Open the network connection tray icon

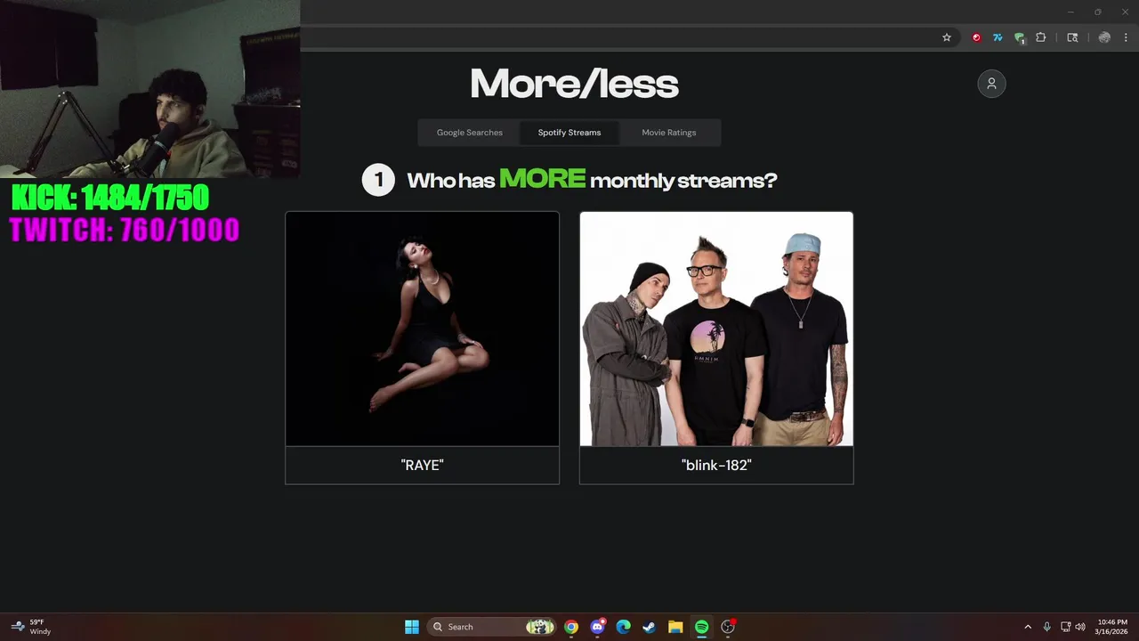tap(1066, 627)
